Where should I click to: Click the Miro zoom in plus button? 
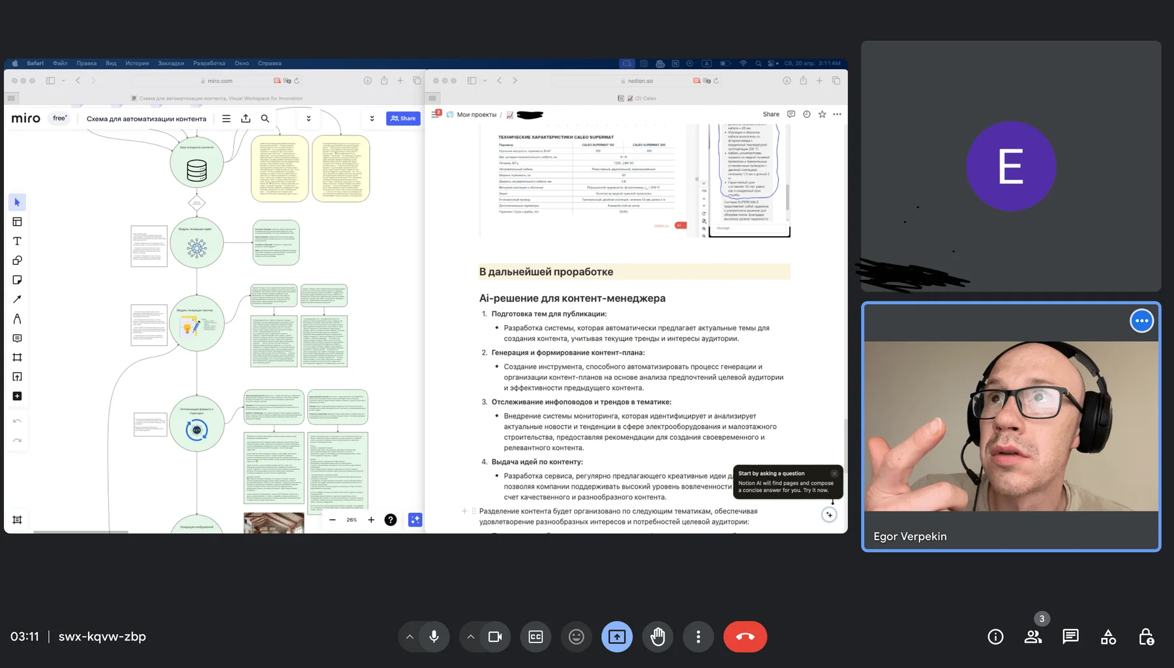[371, 520]
